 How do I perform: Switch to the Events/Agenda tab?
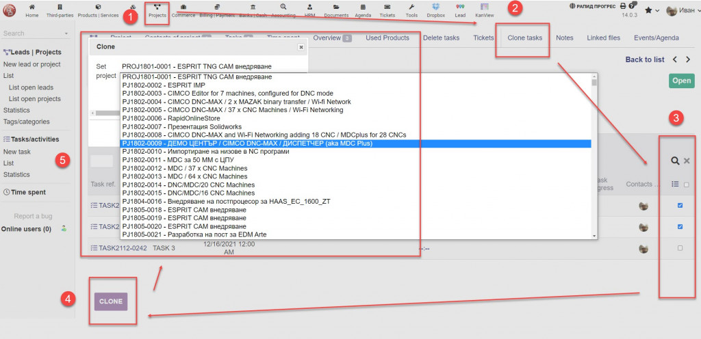point(657,38)
